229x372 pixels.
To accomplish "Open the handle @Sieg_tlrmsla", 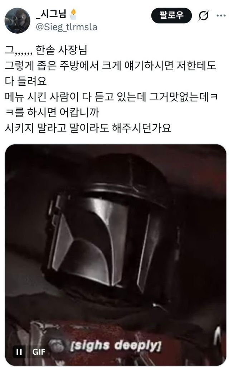I will click(x=66, y=27).
